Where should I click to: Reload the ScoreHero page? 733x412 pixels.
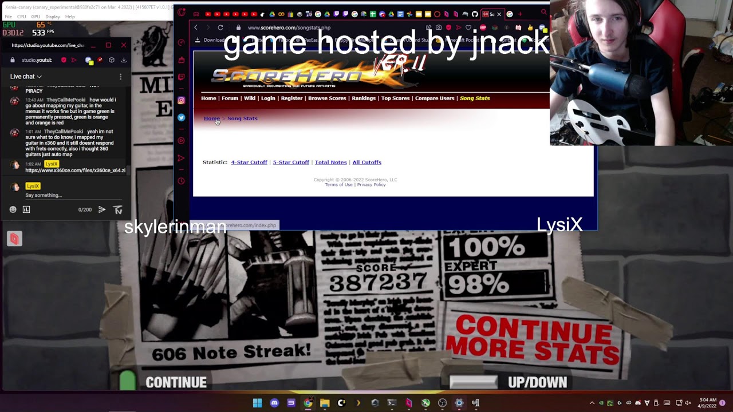[x=220, y=27]
